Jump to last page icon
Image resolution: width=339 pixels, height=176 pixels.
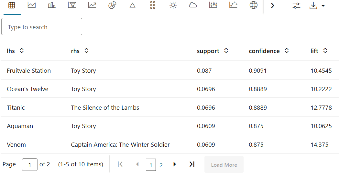point(192,164)
